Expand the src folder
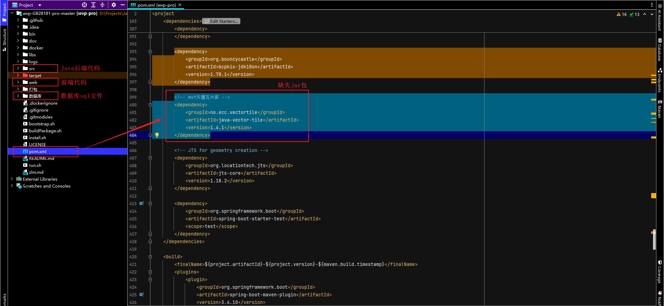Image resolution: width=664 pixels, height=306 pixels. click(18, 68)
